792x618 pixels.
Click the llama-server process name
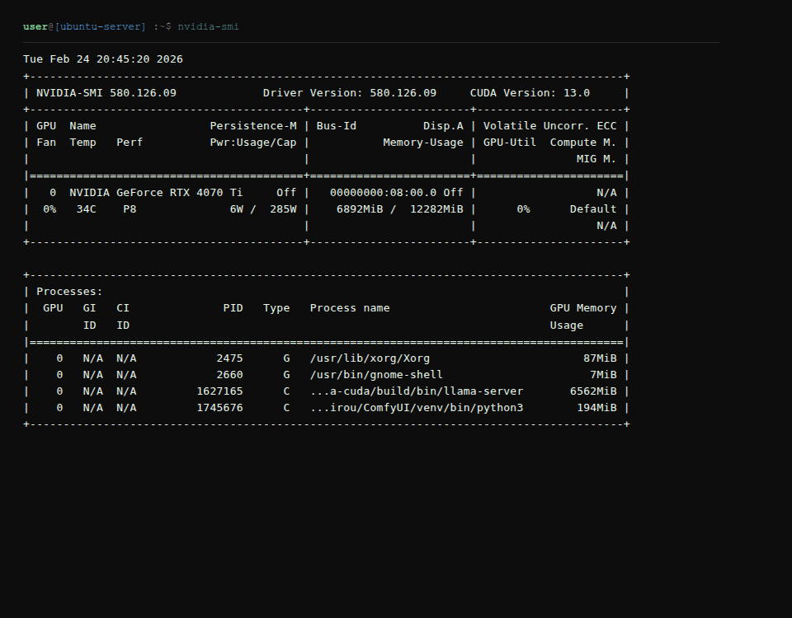[x=417, y=391]
